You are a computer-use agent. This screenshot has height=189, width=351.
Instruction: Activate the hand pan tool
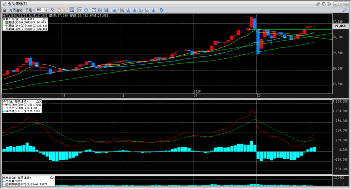(x=59, y=10)
